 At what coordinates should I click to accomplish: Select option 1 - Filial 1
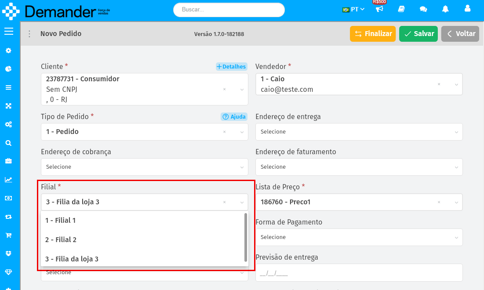click(x=142, y=220)
